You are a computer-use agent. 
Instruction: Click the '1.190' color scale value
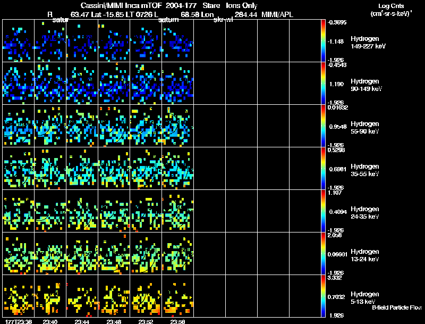tap(336, 84)
